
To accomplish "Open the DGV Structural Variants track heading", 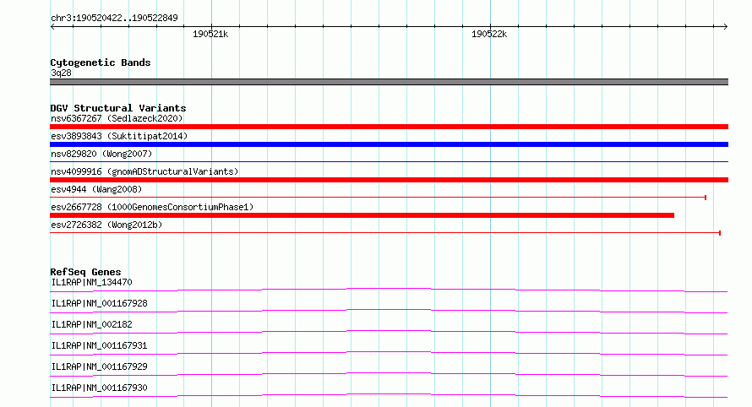I will tap(118, 108).
